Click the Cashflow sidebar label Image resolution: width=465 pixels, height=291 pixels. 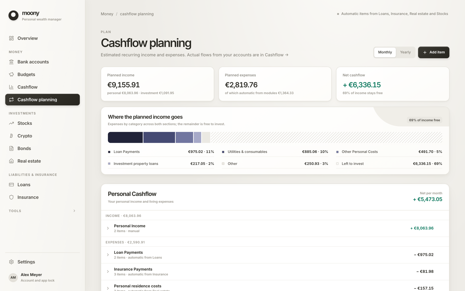[x=27, y=87]
